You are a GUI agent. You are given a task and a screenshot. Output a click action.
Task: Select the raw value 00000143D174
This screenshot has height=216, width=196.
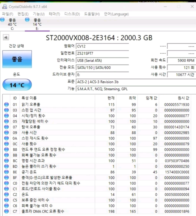177,127
